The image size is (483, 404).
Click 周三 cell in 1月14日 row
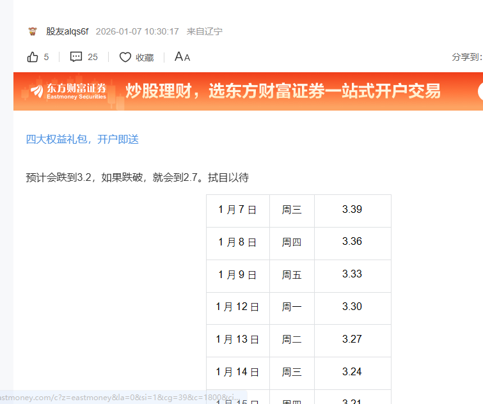point(292,373)
